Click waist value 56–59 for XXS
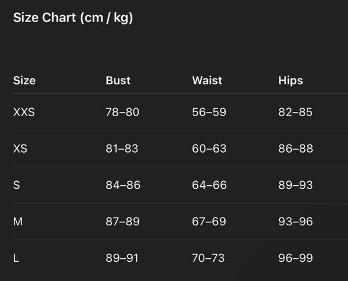 point(209,112)
